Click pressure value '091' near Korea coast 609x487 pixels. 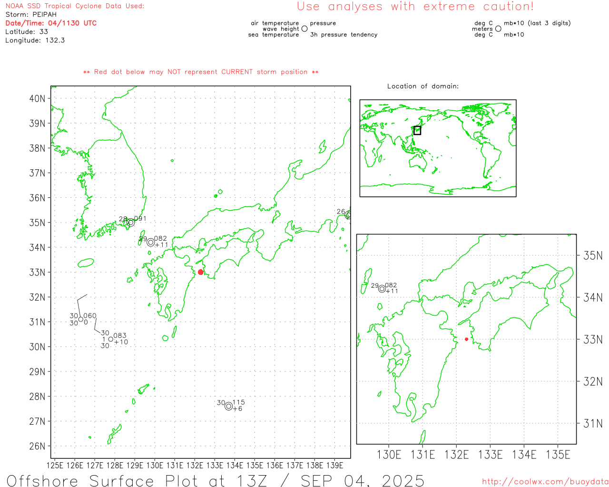[140, 218]
